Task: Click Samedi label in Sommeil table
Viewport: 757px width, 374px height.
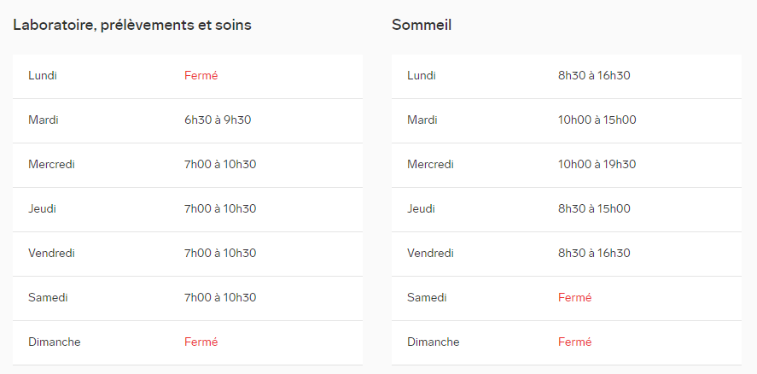Action: click(428, 298)
